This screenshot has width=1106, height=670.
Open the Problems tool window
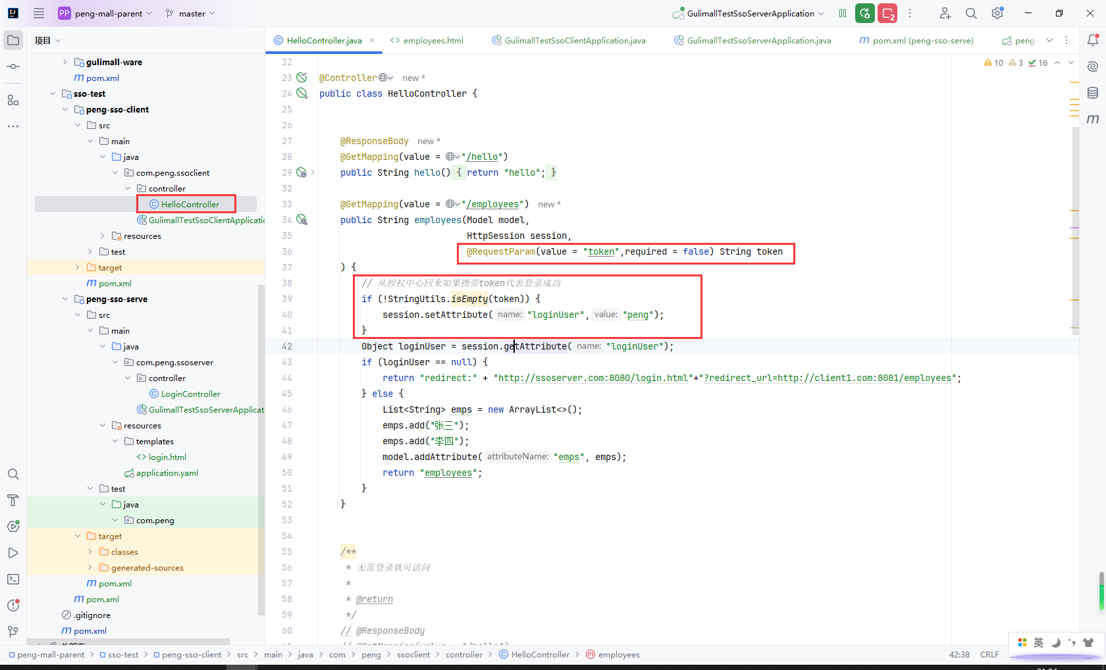pyautogui.click(x=13, y=606)
